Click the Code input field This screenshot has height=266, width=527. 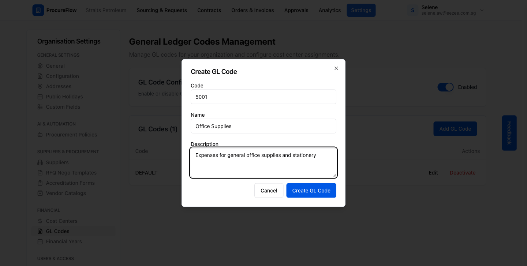coord(263,97)
